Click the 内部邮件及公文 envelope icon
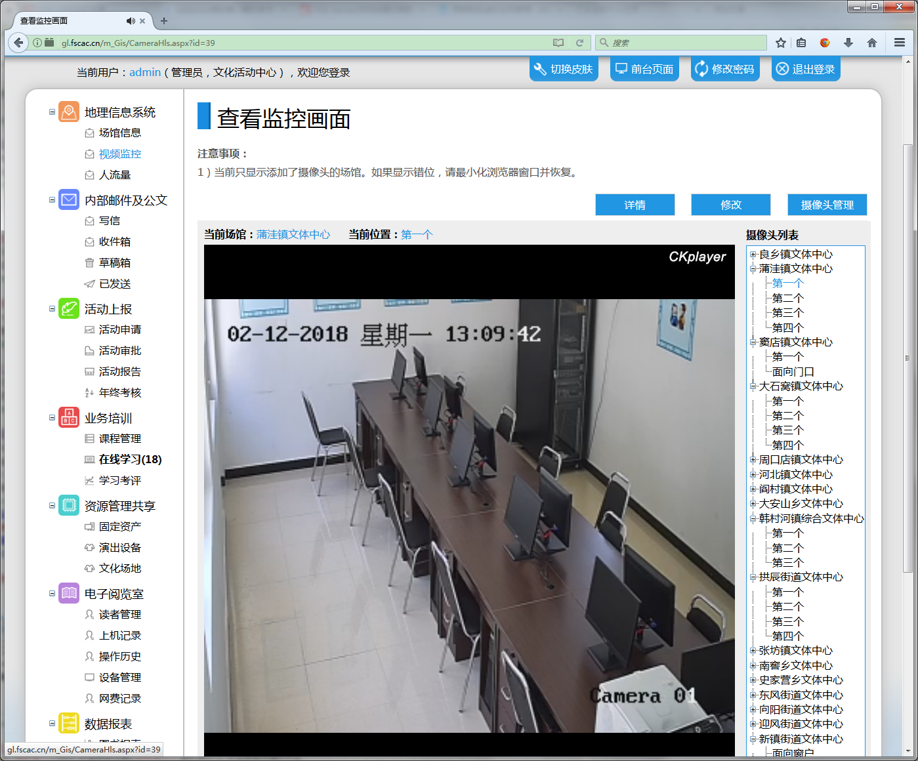The height and width of the screenshot is (761, 918). (69, 200)
